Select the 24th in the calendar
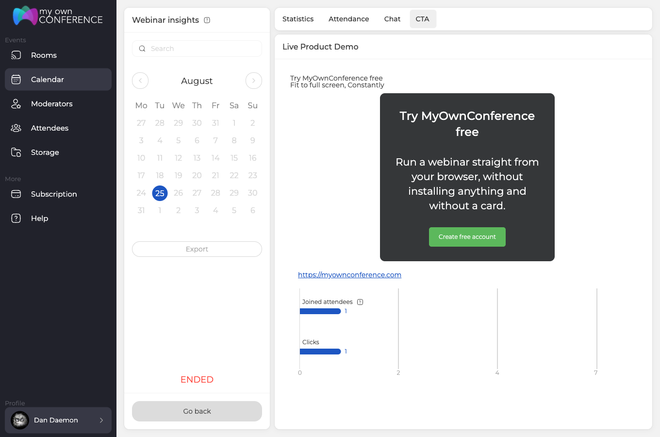660x437 pixels. pos(141,193)
